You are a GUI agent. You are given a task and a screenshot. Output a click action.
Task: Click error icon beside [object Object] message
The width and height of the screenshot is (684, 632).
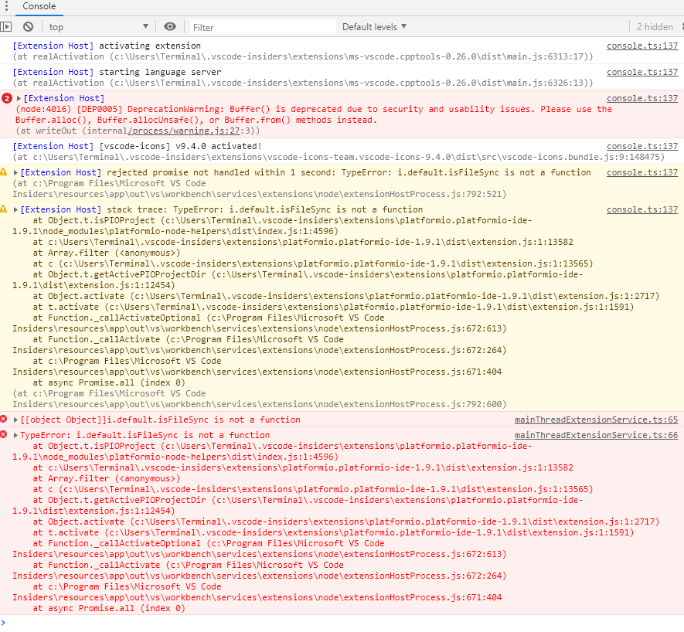pyautogui.click(x=4, y=420)
